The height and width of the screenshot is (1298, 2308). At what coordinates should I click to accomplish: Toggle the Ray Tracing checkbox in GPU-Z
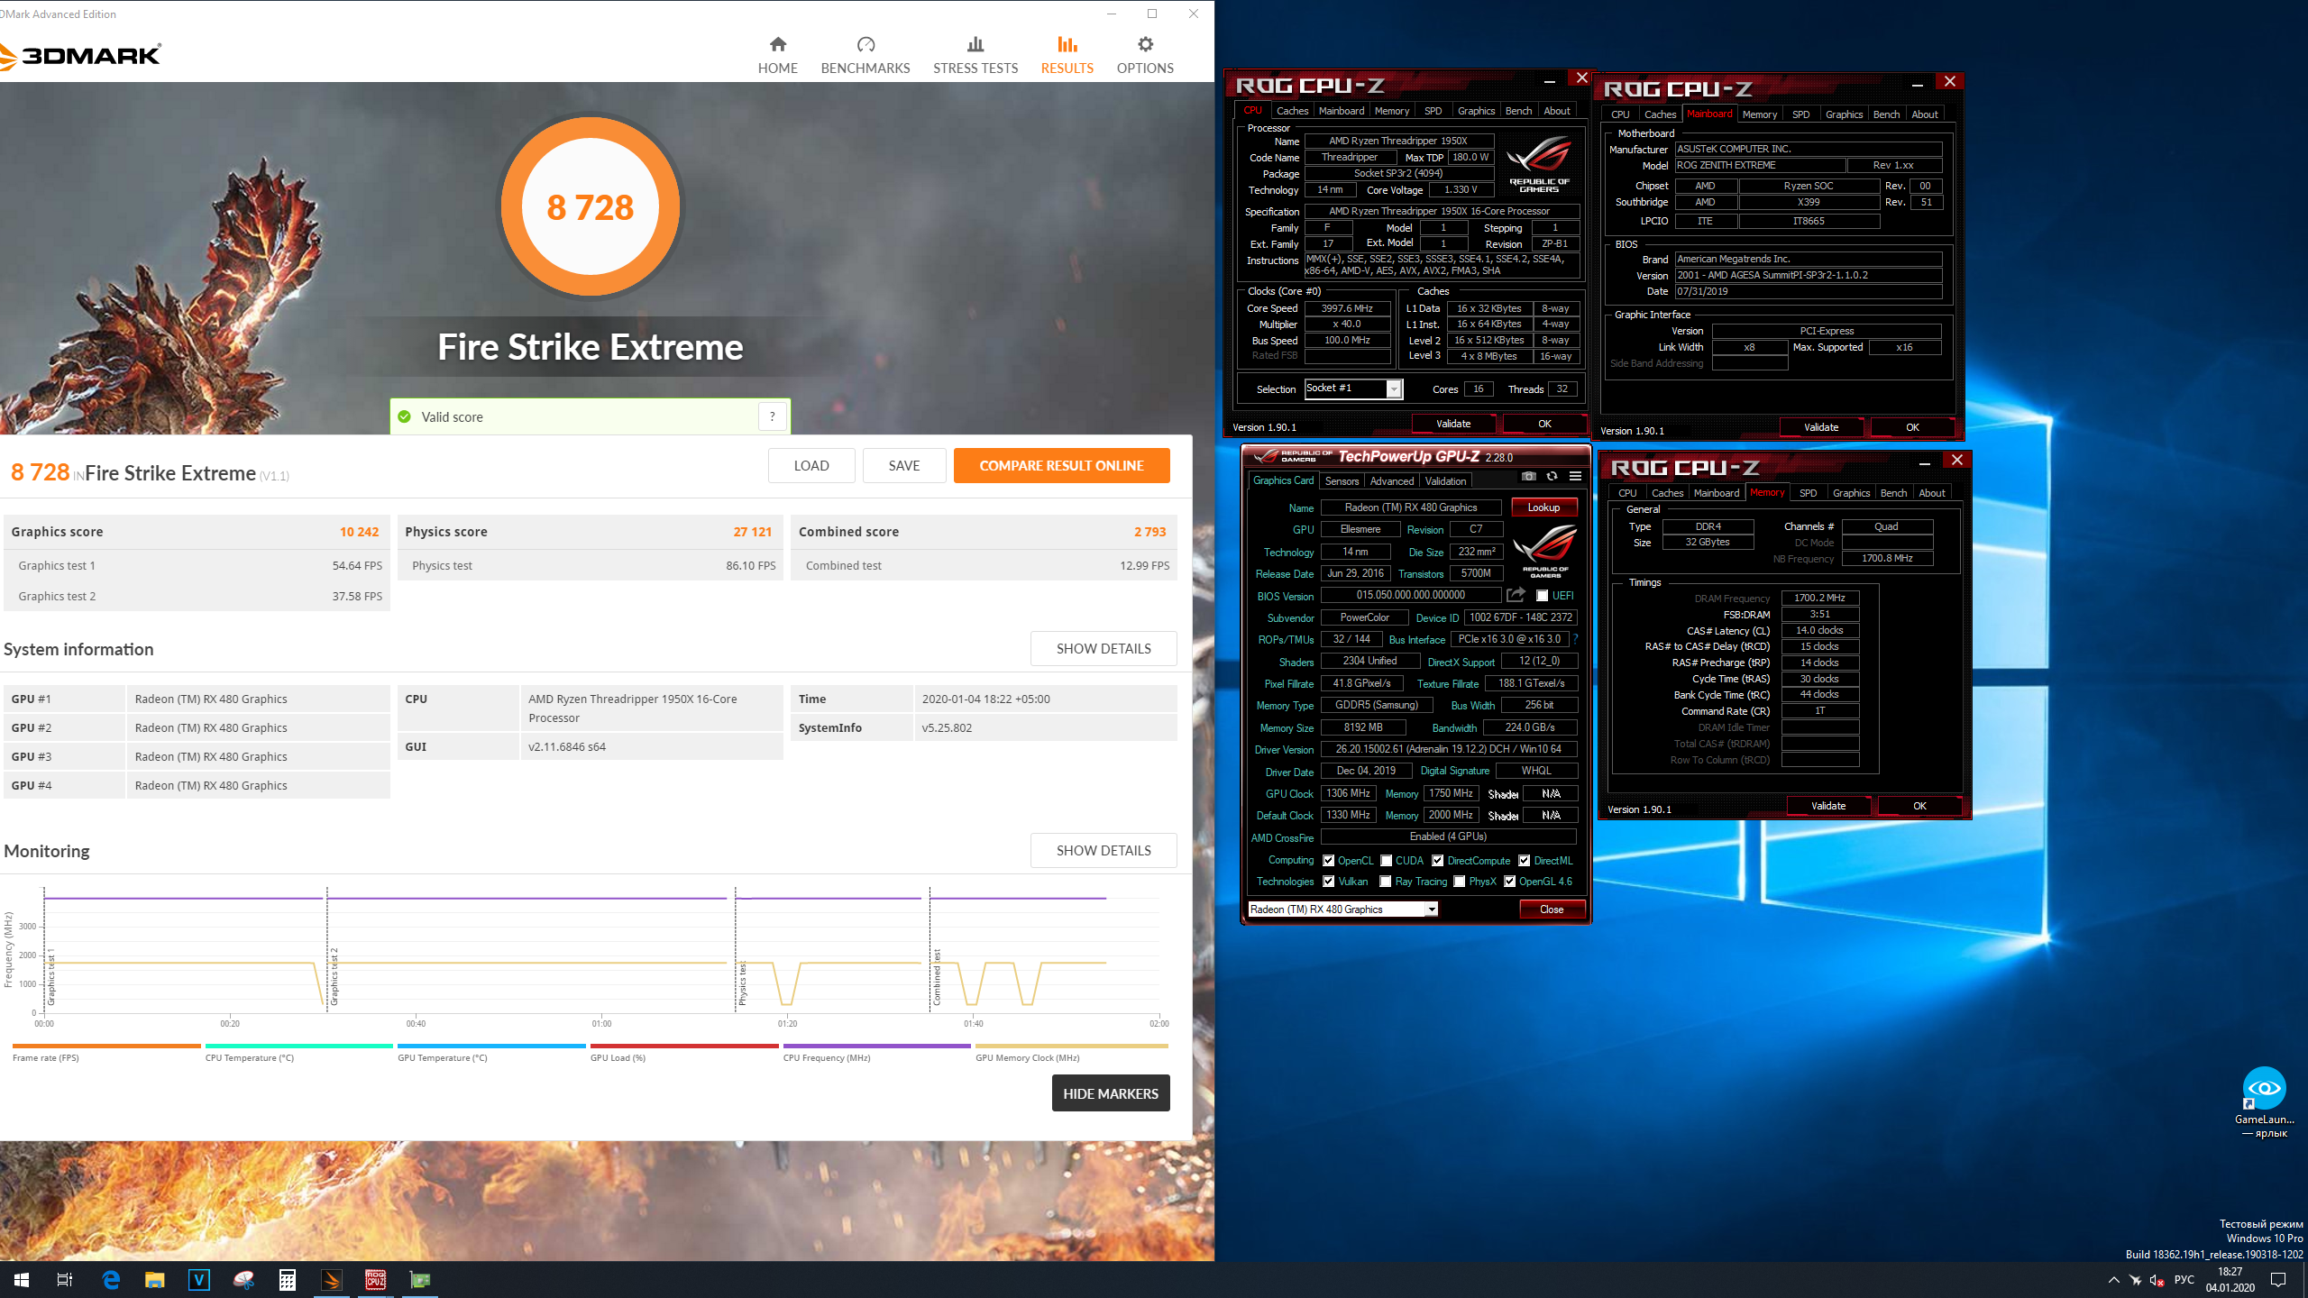(1386, 882)
